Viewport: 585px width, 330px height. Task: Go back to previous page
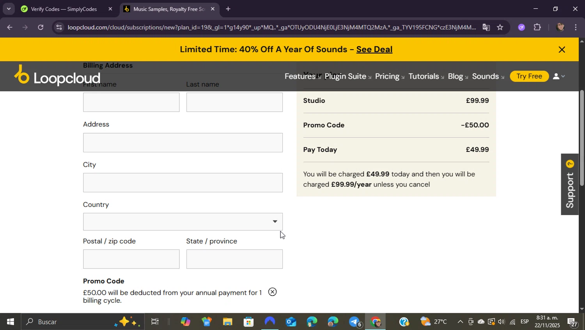tap(9, 27)
